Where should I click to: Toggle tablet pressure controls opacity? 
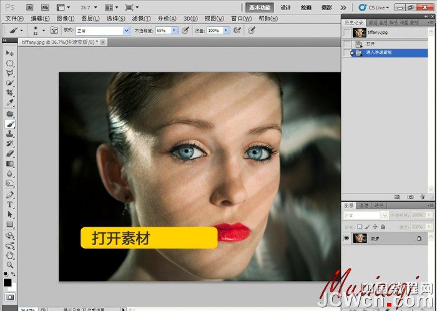tap(185, 30)
